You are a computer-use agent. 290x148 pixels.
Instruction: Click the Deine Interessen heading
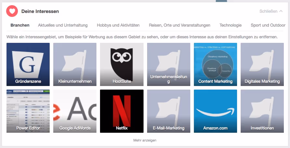(40, 11)
